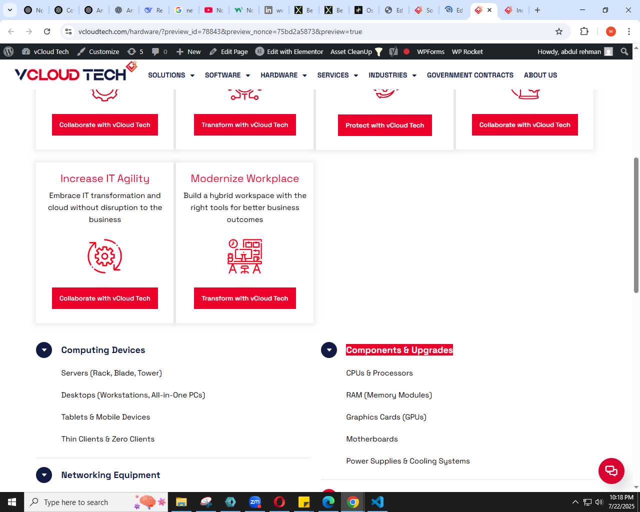Reload the current page
The image size is (640, 512).
(47, 31)
